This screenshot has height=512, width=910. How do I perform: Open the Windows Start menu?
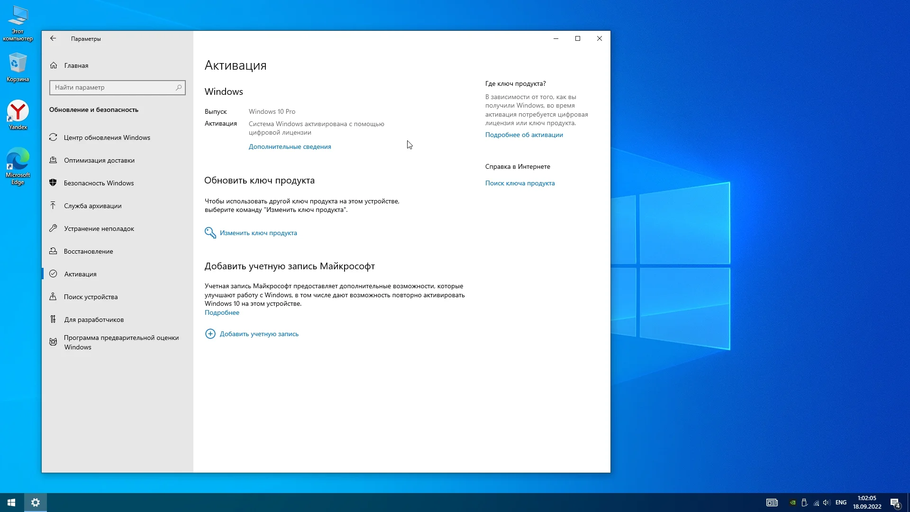[11, 503]
